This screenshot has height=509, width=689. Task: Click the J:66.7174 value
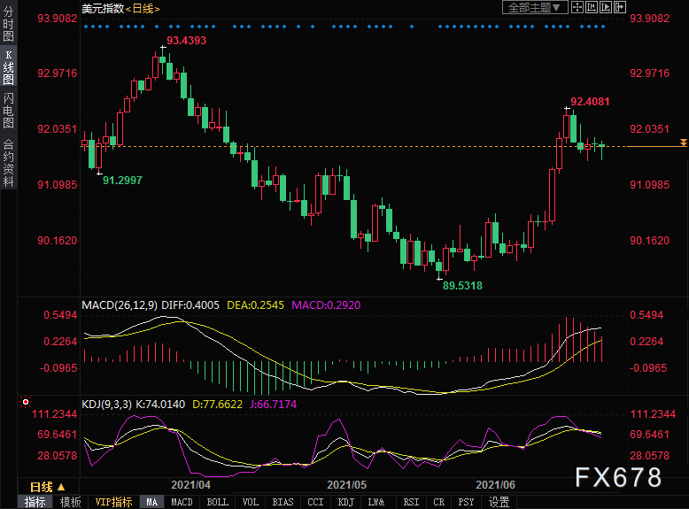tap(274, 404)
